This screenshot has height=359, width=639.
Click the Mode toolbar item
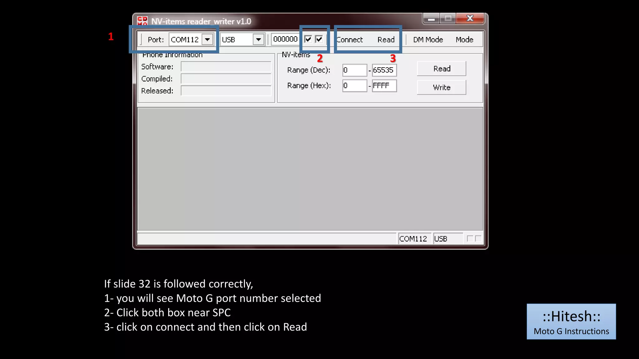464,40
